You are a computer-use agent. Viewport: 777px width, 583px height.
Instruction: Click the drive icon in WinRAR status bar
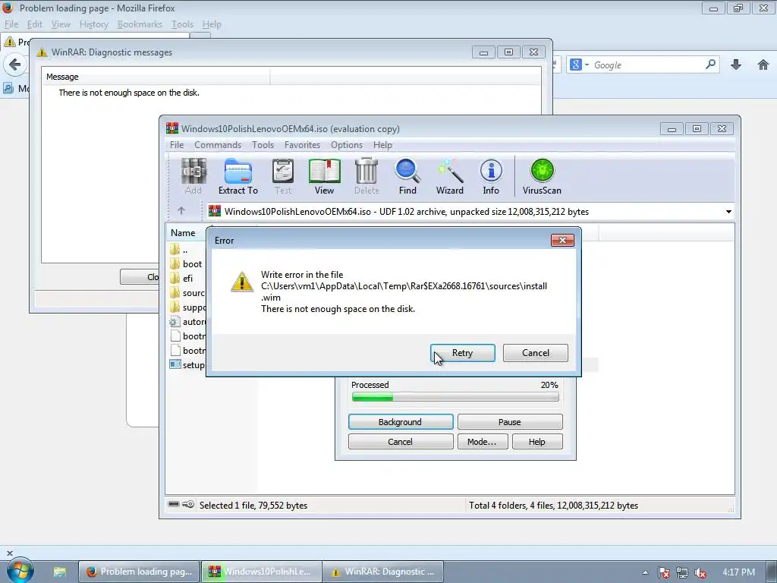pyautogui.click(x=174, y=504)
